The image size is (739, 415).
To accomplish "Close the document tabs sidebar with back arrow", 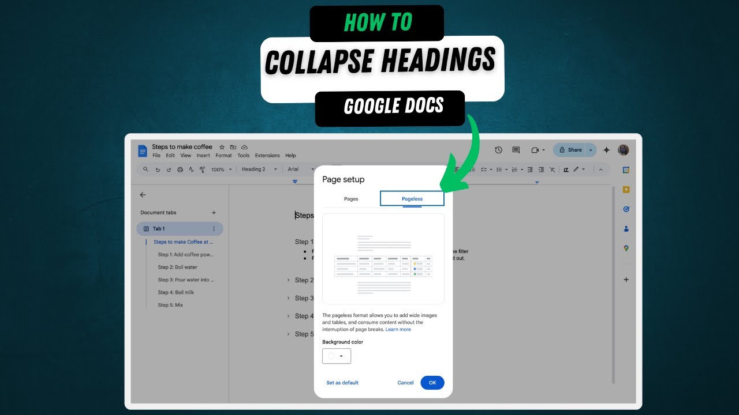I will (143, 195).
